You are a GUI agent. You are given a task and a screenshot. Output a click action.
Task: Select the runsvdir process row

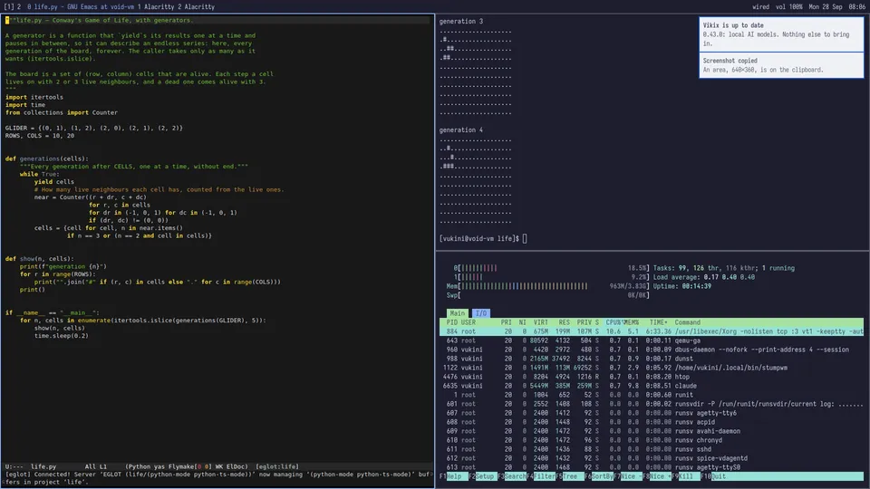[652, 404]
